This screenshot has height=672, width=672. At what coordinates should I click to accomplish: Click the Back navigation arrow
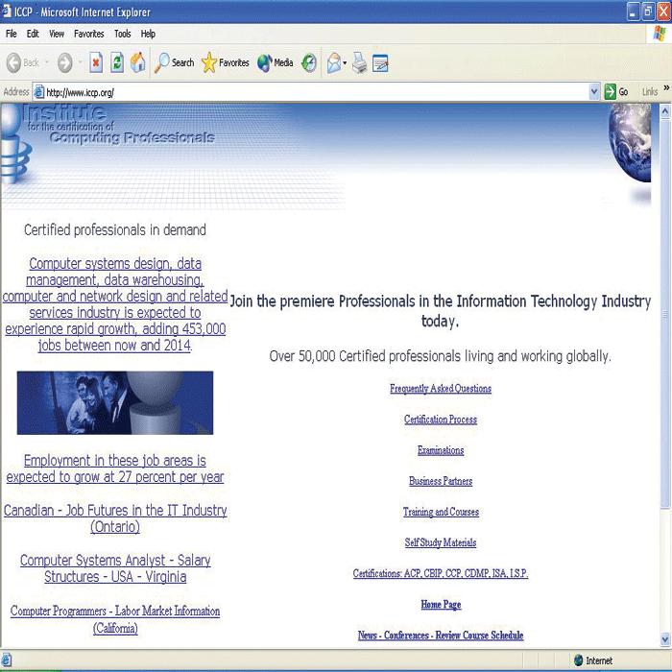coord(14,63)
